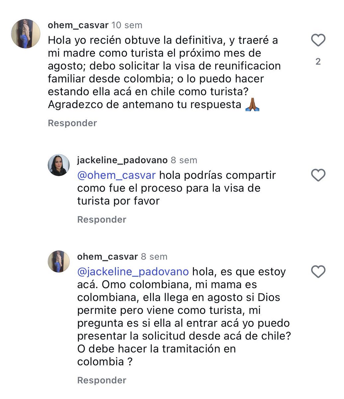Viewport: 344px width, 399px height.
Task: Tap the 10 sem timestamp
Action: (x=127, y=25)
